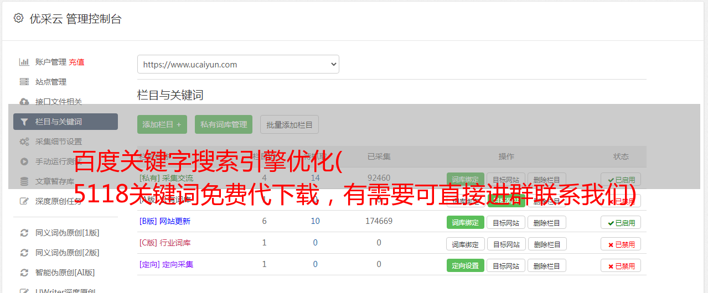Click the cloud upload icon for 接口文件相关
This screenshot has height=293, width=708.
24,102
